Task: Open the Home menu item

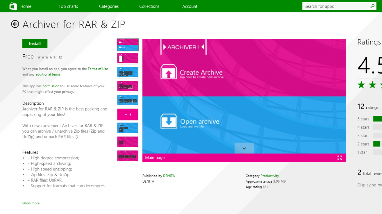Action: click(26, 6)
